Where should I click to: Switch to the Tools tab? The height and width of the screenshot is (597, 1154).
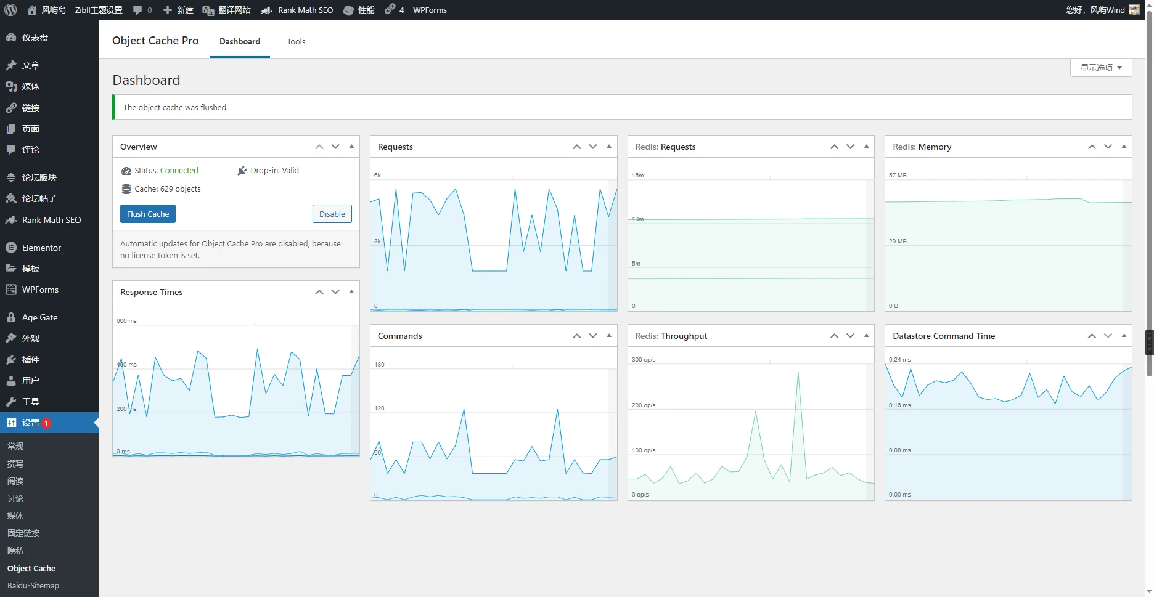[x=296, y=41]
